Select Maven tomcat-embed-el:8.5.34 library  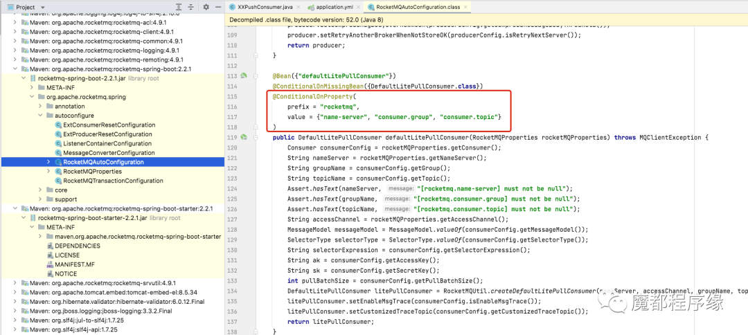point(113,292)
